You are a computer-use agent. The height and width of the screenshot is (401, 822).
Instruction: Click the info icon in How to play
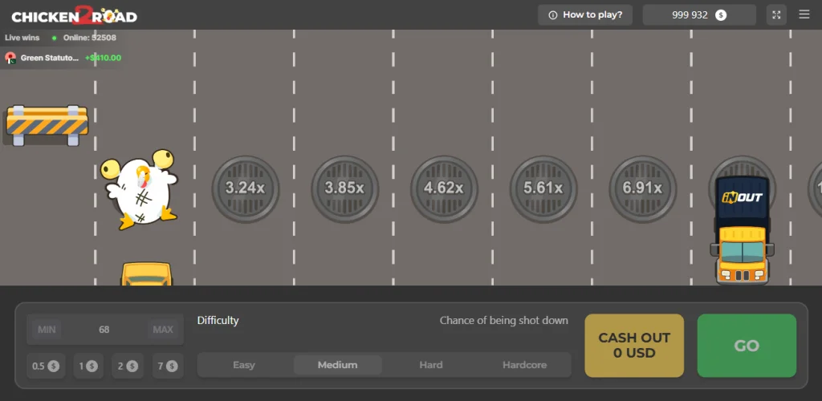[552, 15]
